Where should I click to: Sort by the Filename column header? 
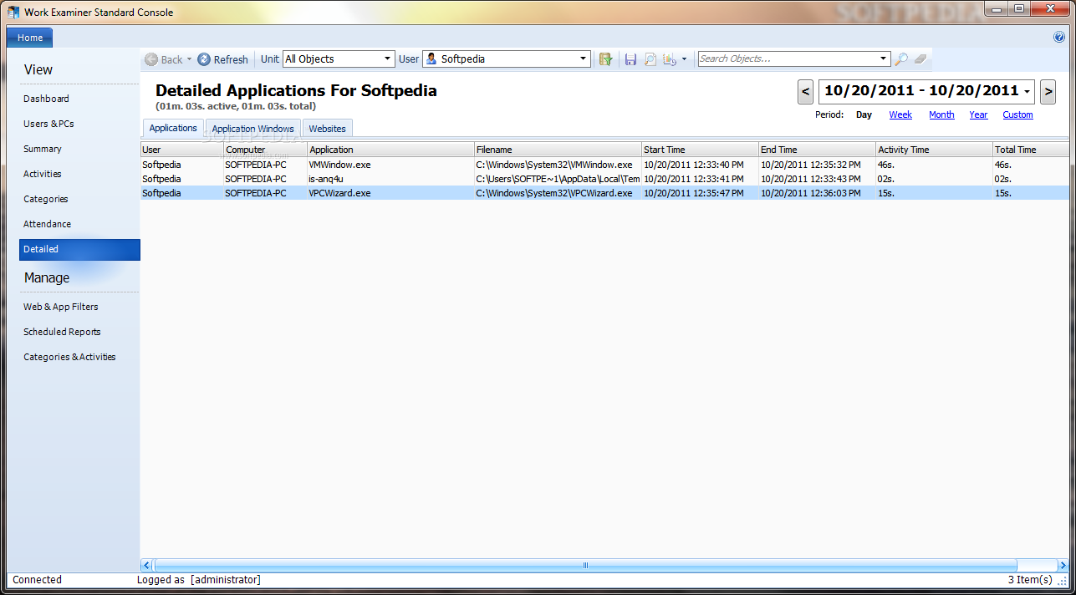coord(558,150)
